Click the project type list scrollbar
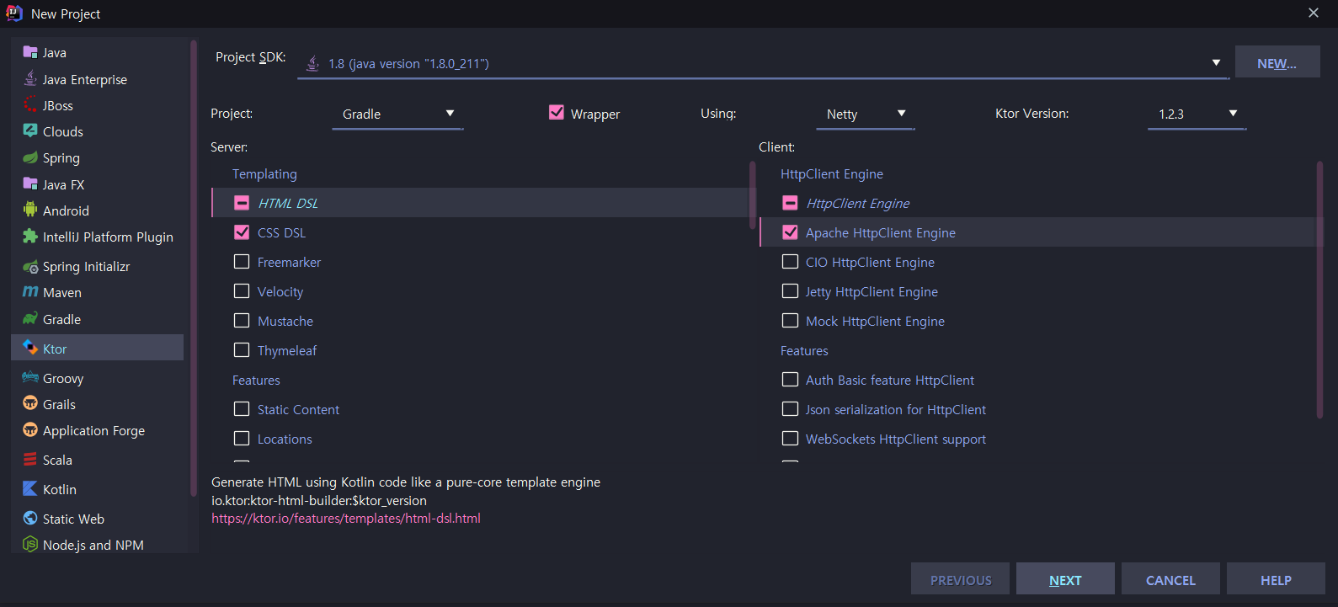 tap(194, 269)
